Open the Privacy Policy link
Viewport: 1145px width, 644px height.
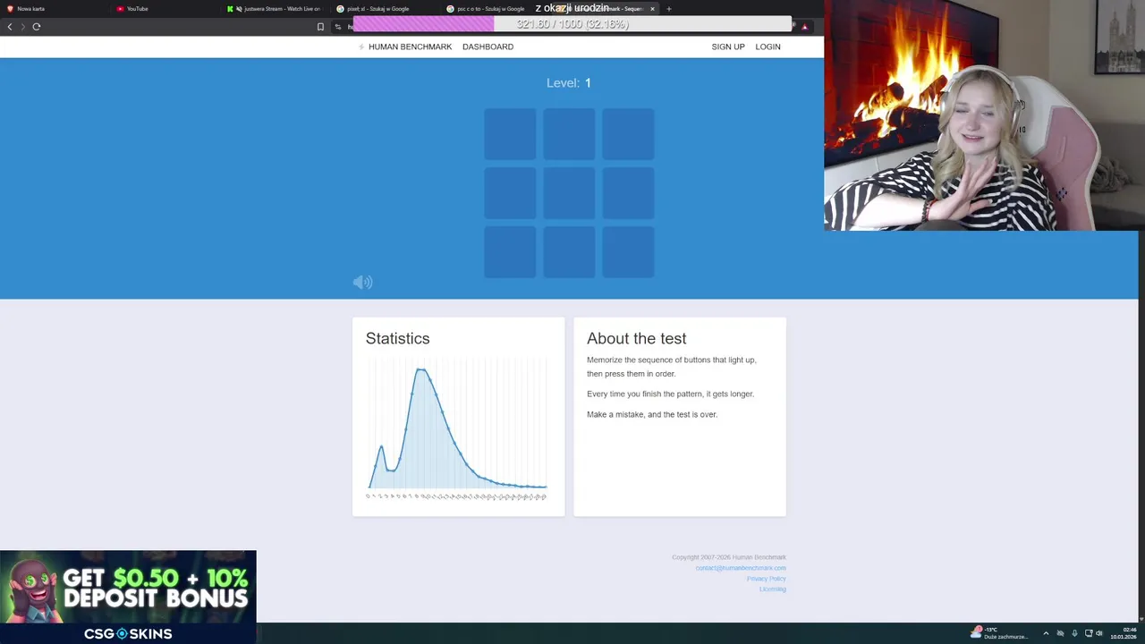[x=767, y=579]
